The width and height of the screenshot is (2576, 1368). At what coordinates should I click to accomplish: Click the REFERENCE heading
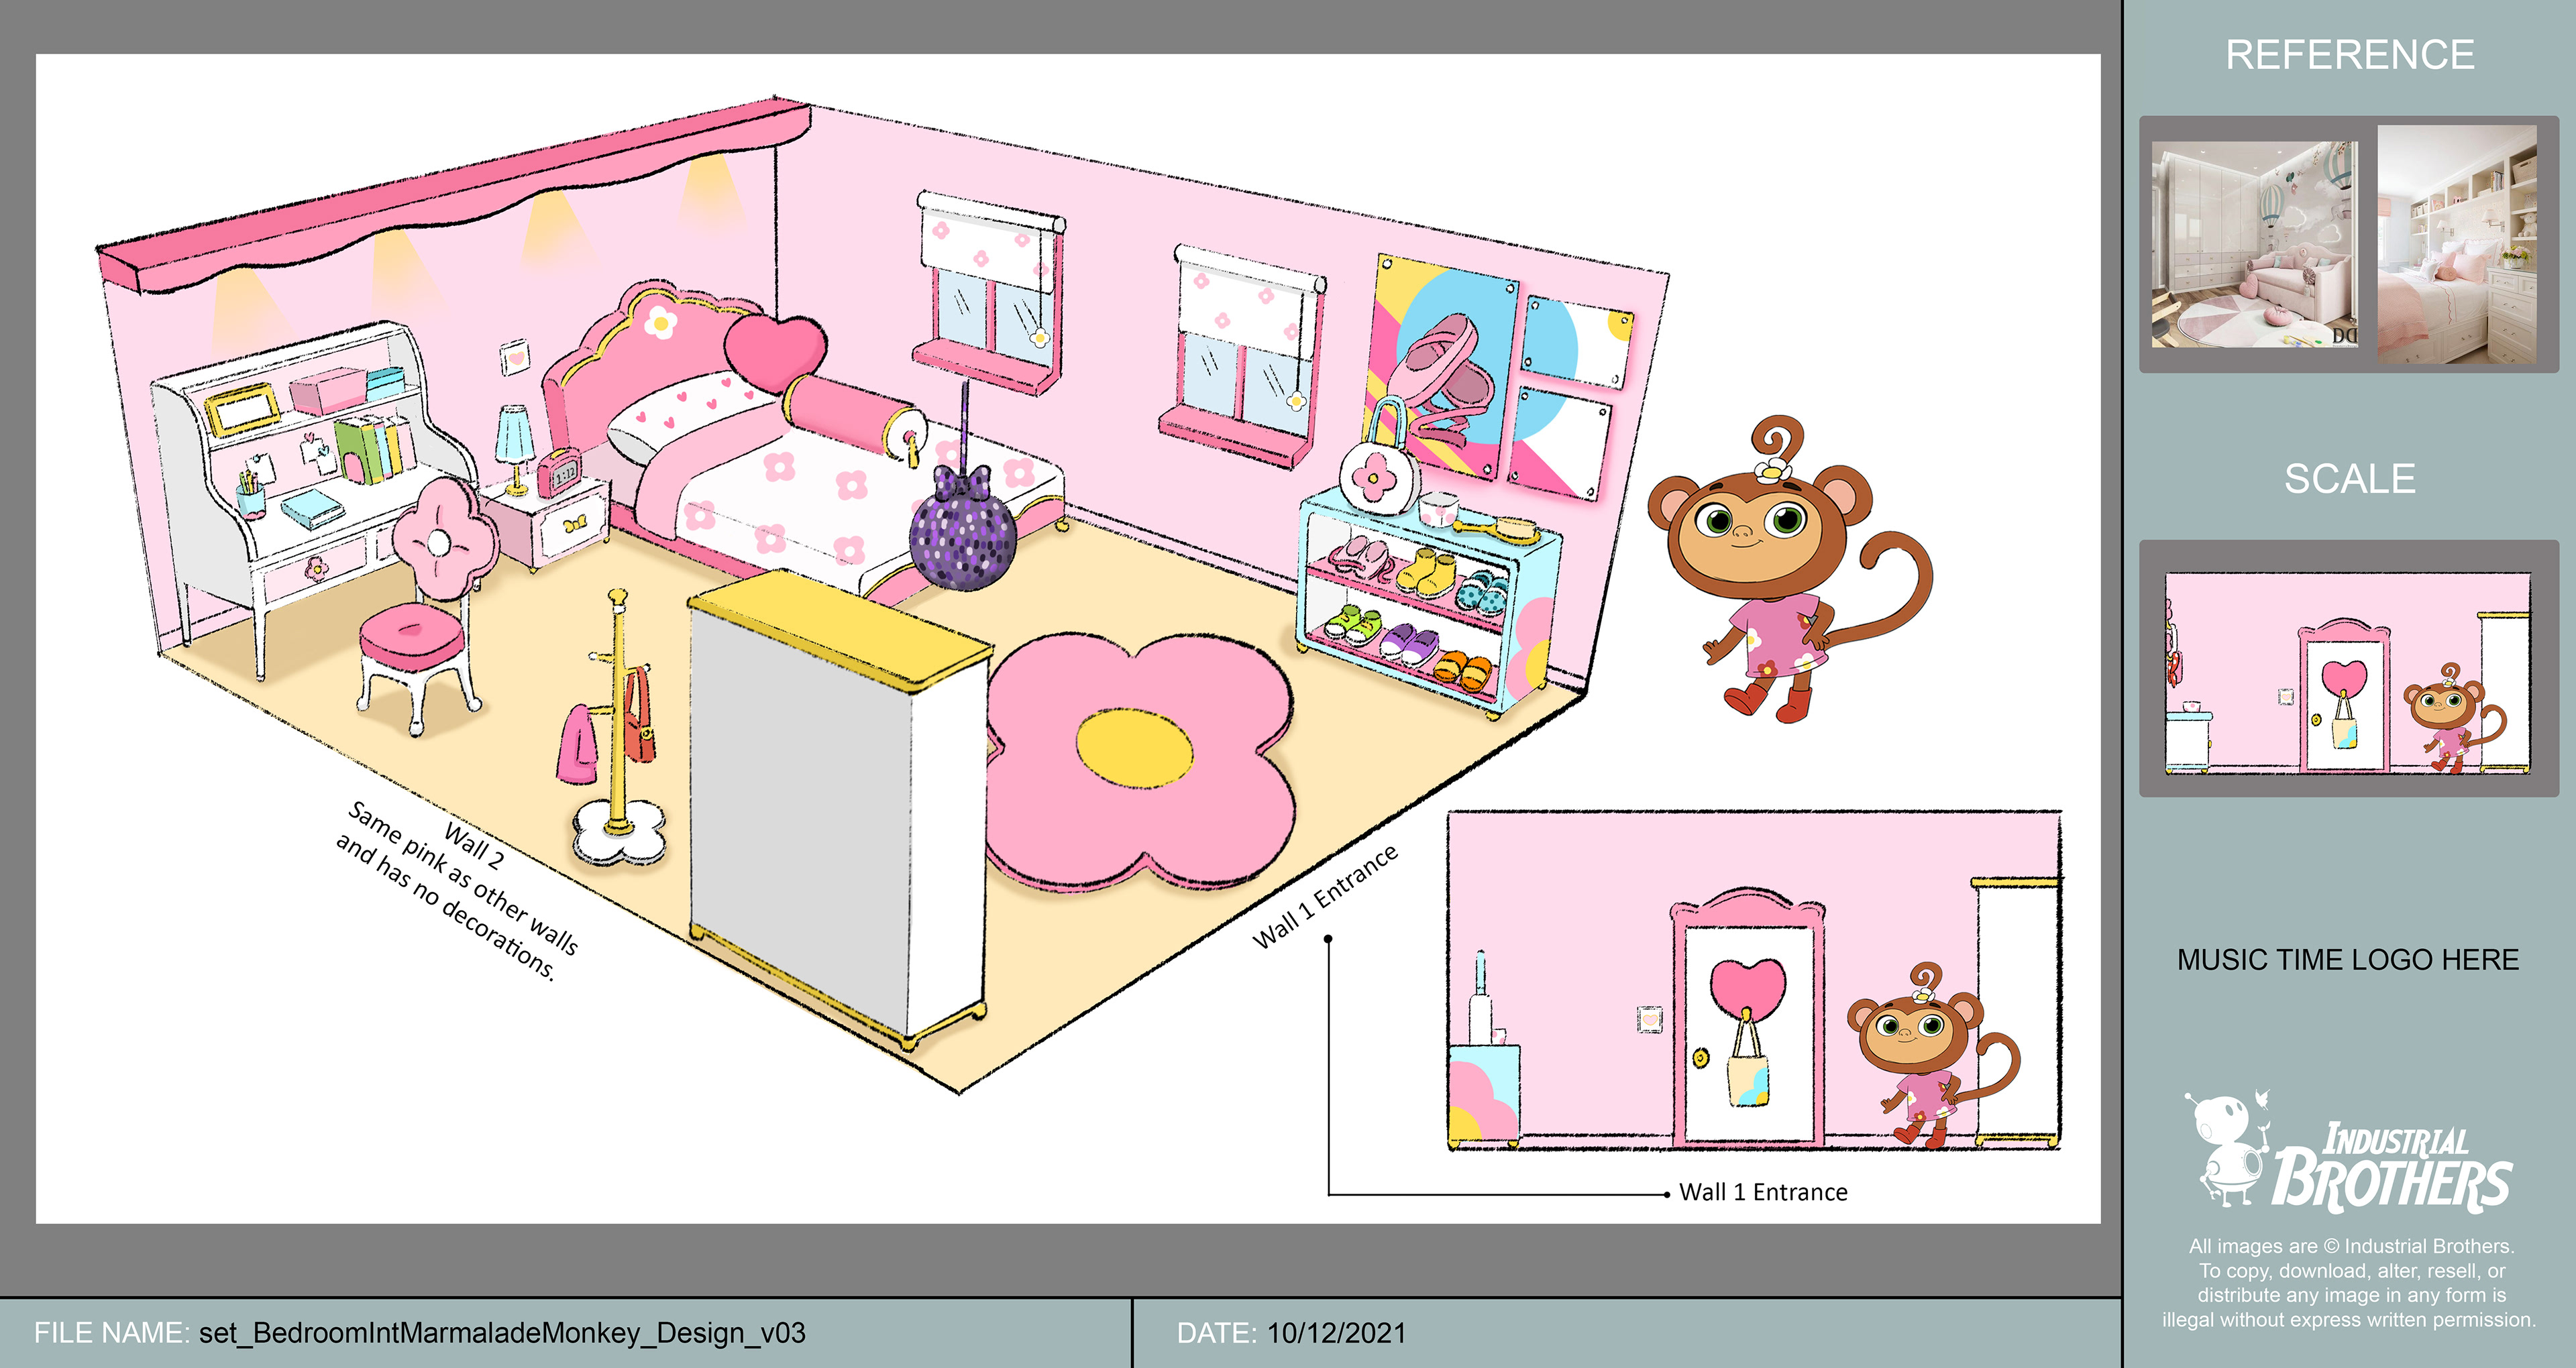pos(2349,55)
